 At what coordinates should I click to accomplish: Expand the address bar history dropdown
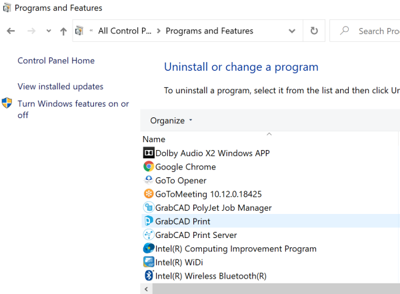pyautogui.click(x=292, y=31)
